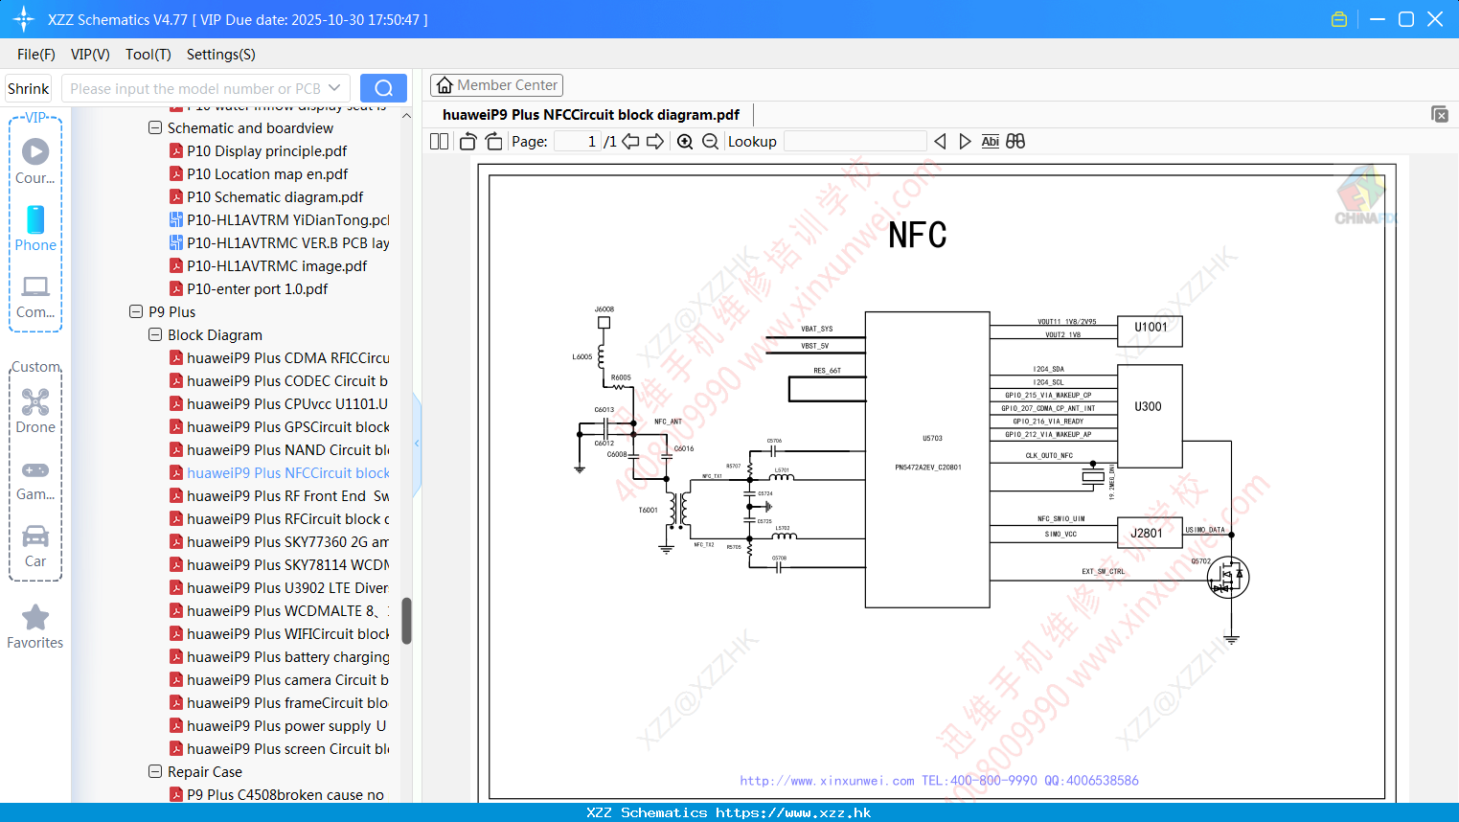Open the Settings(S) menu
Viewport: 1459px width, 822px height.
[x=221, y=55]
